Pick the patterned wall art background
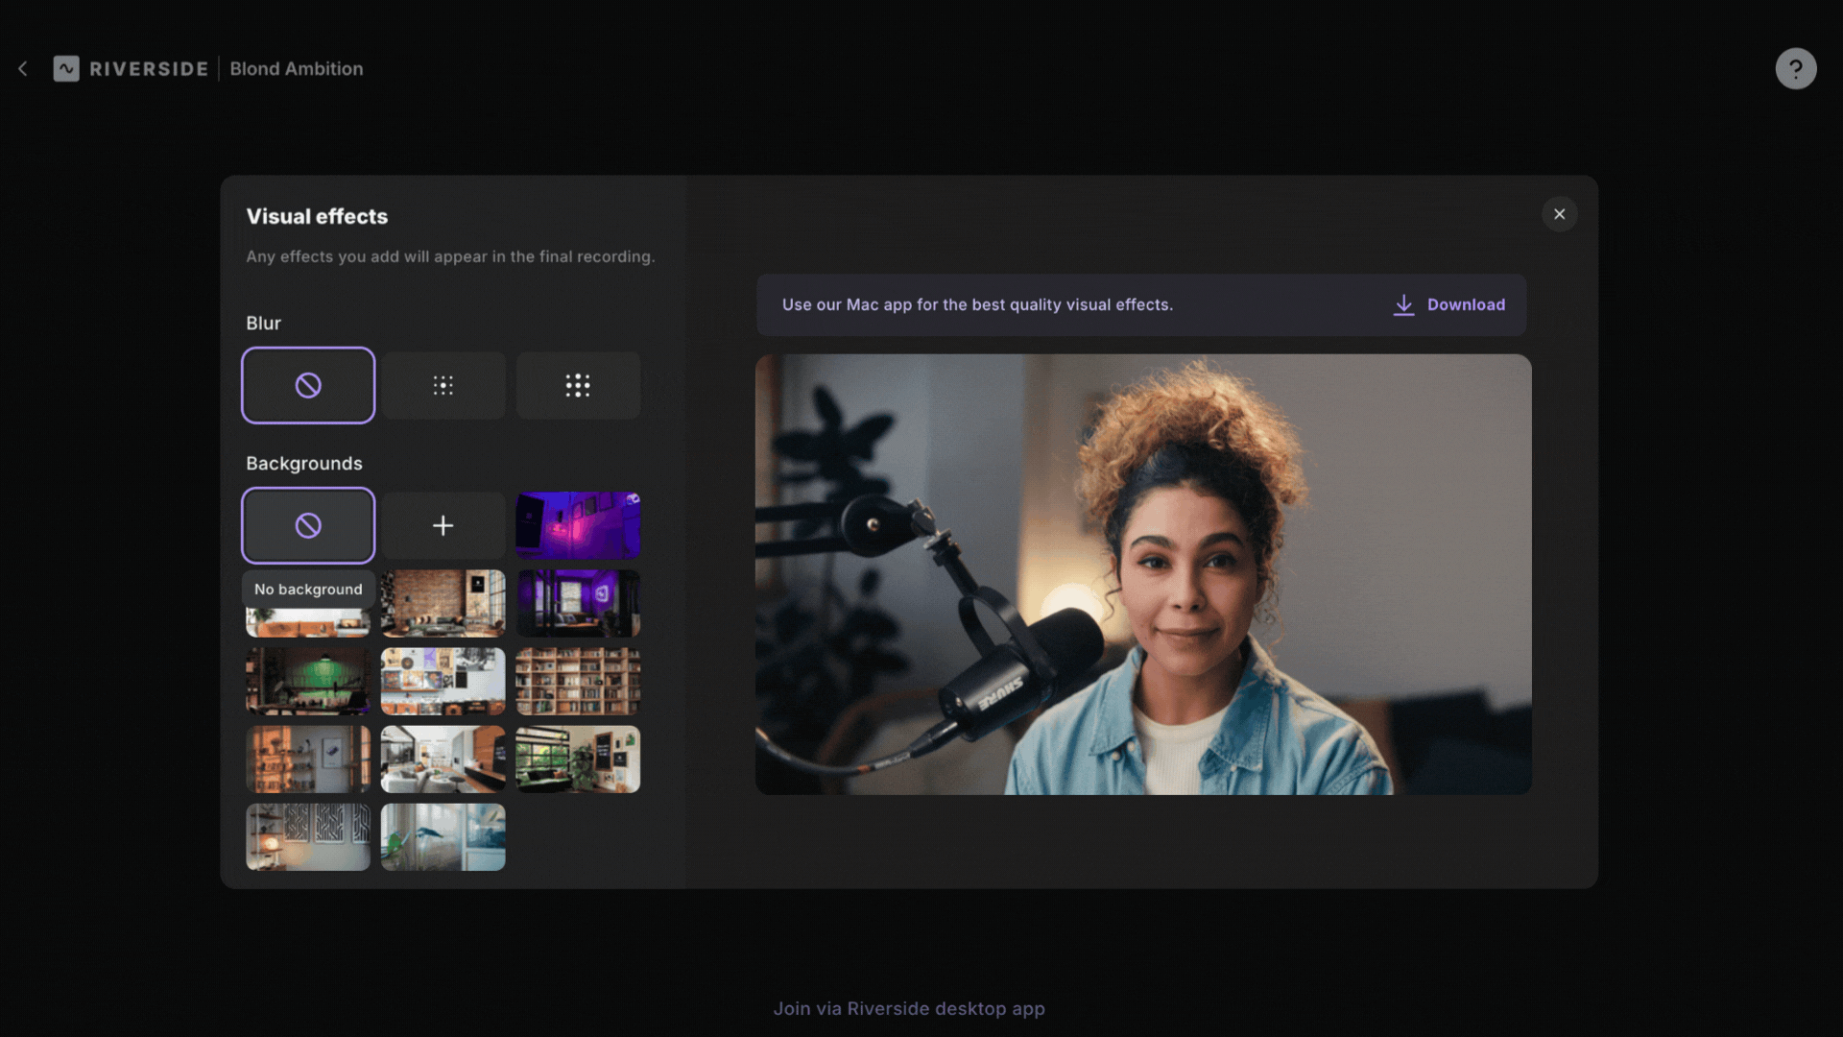 click(307, 837)
